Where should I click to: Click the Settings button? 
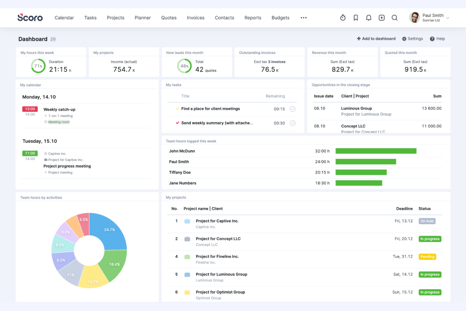[412, 39]
